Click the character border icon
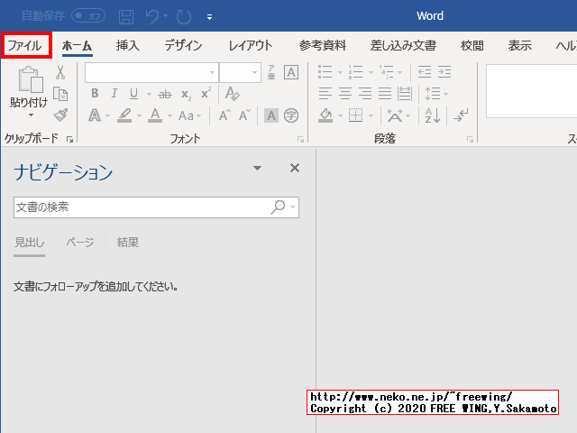 [291, 72]
